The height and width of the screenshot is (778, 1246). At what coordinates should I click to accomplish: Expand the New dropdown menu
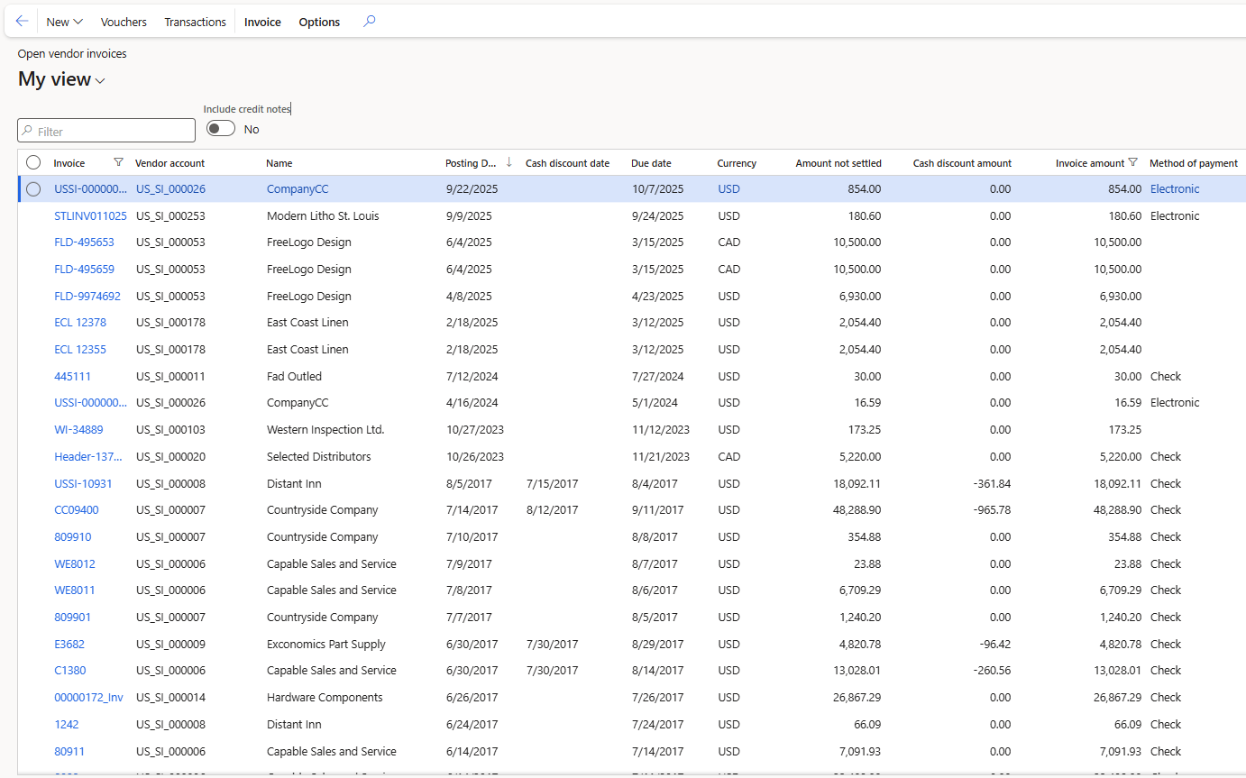64,22
